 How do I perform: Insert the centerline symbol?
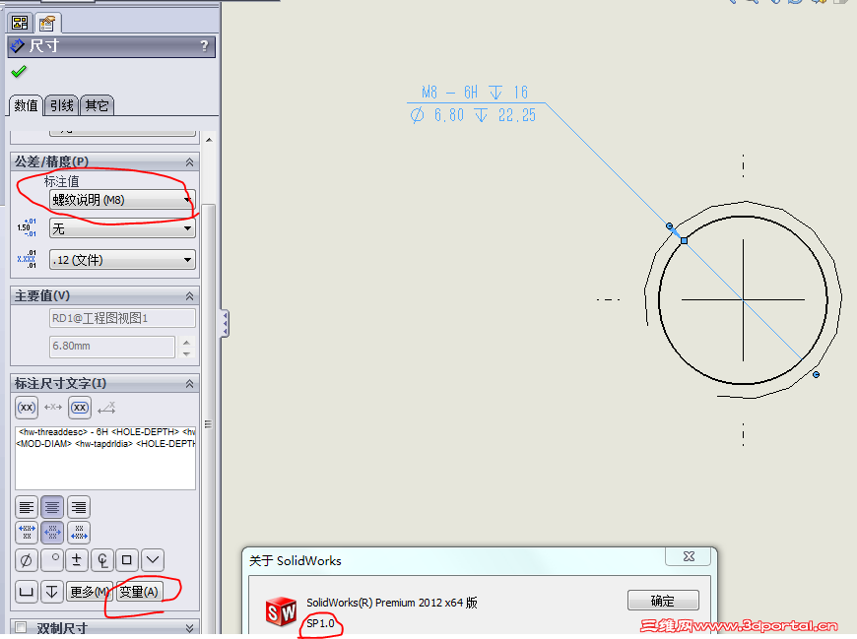click(x=102, y=560)
